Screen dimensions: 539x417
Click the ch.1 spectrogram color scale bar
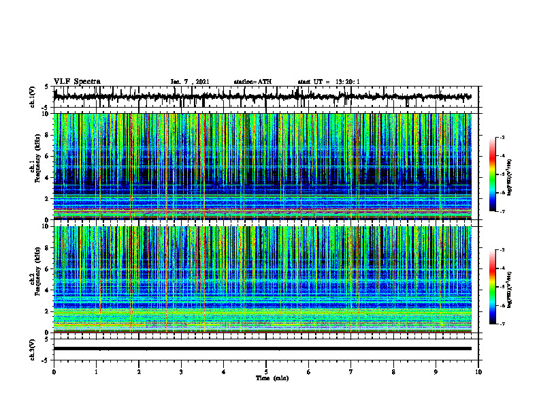(x=493, y=174)
